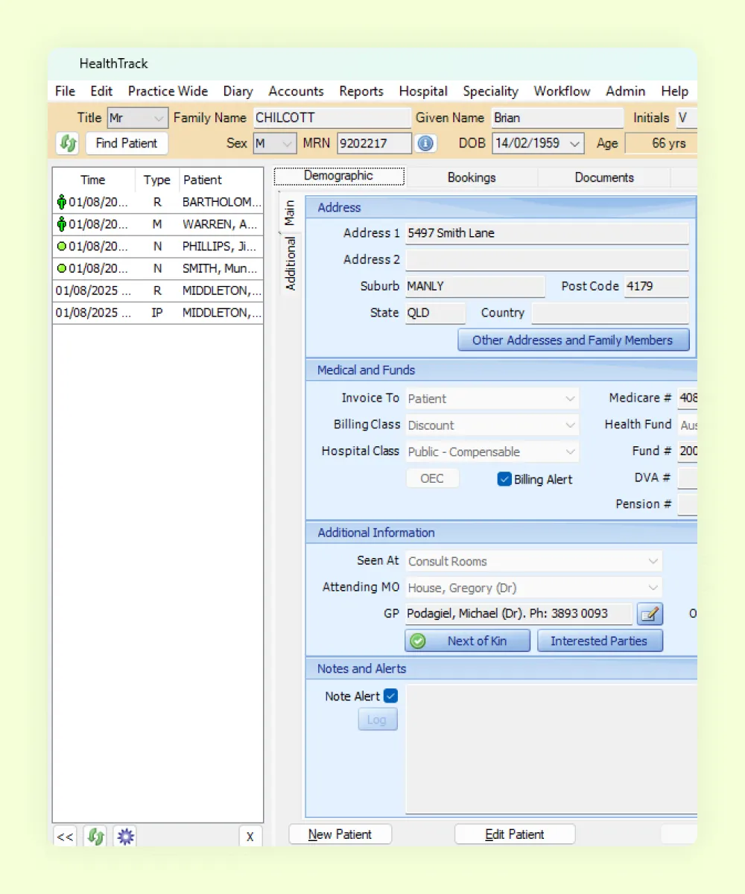
Task: Select the MIDDLETON row with type IP
Action: pyautogui.click(x=158, y=313)
